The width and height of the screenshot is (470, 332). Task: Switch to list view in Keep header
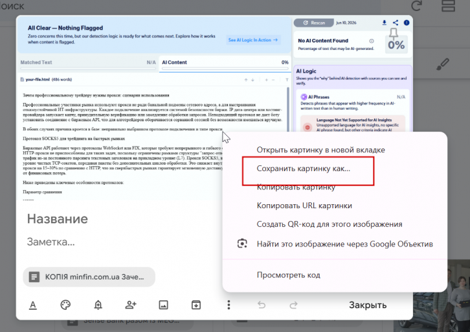(x=448, y=6)
